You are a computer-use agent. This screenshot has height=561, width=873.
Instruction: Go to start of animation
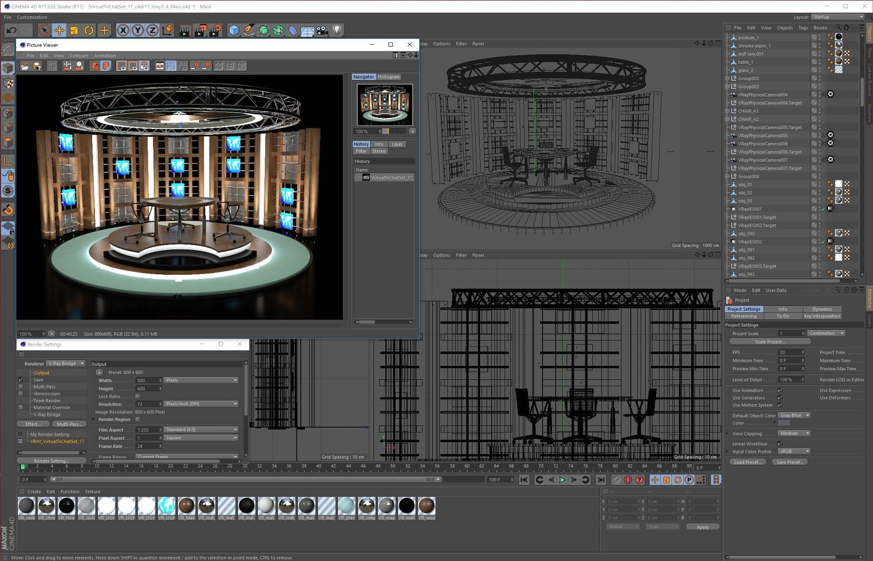coord(524,479)
